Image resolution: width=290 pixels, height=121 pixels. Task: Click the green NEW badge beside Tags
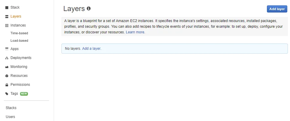coord(24,94)
